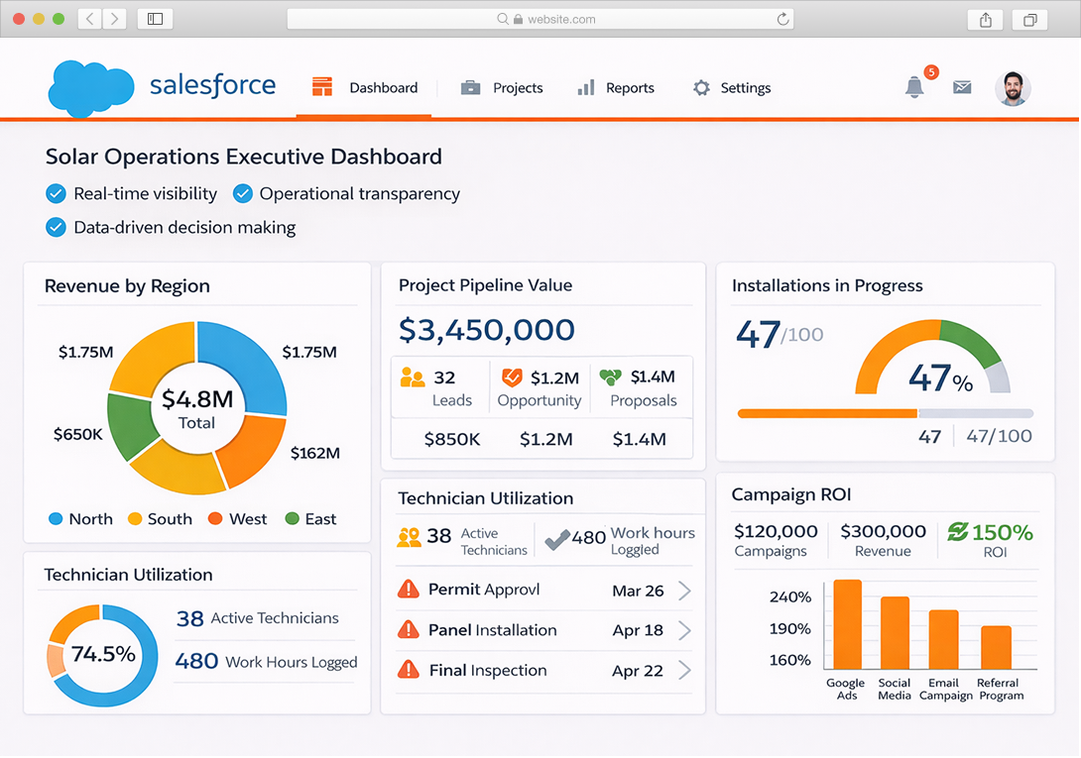The height and width of the screenshot is (758, 1081).
Task: Expand the Permit Approval row chevron
Action: [684, 591]
